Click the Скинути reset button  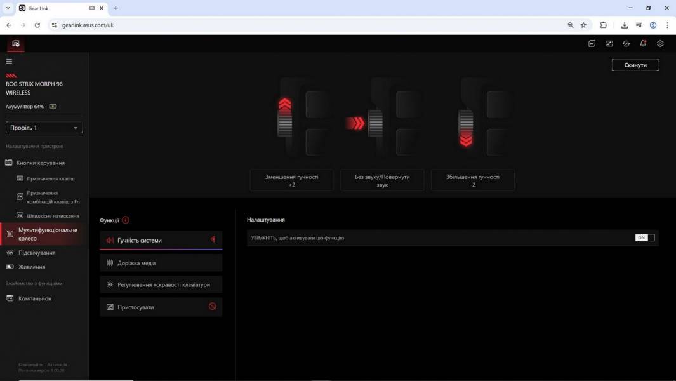point(635,65)
